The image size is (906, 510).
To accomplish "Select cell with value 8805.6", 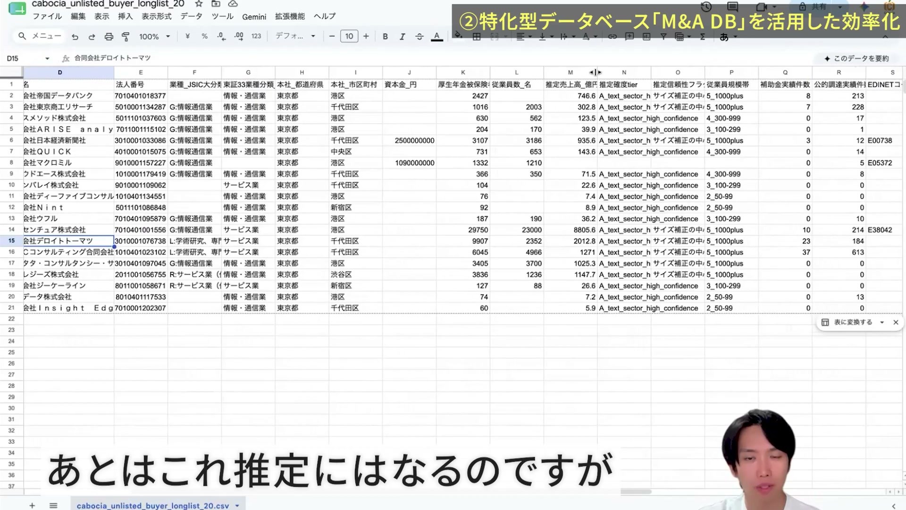I will tap(570, 230).
